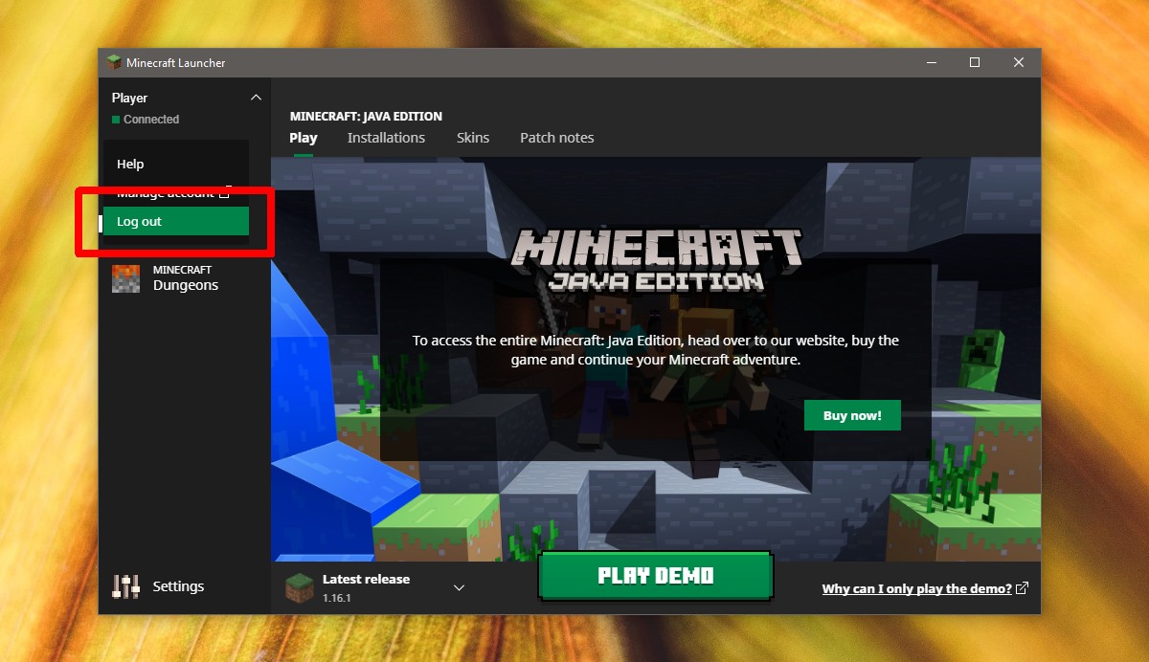Click the Settings sliders icon
1149x662 pixels.
pos(125,586)
